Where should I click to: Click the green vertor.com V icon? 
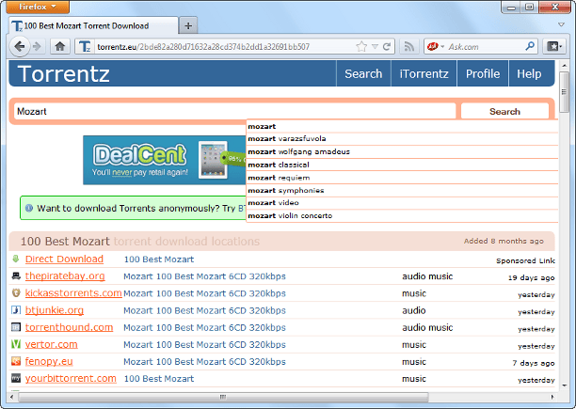coord(16,344)
